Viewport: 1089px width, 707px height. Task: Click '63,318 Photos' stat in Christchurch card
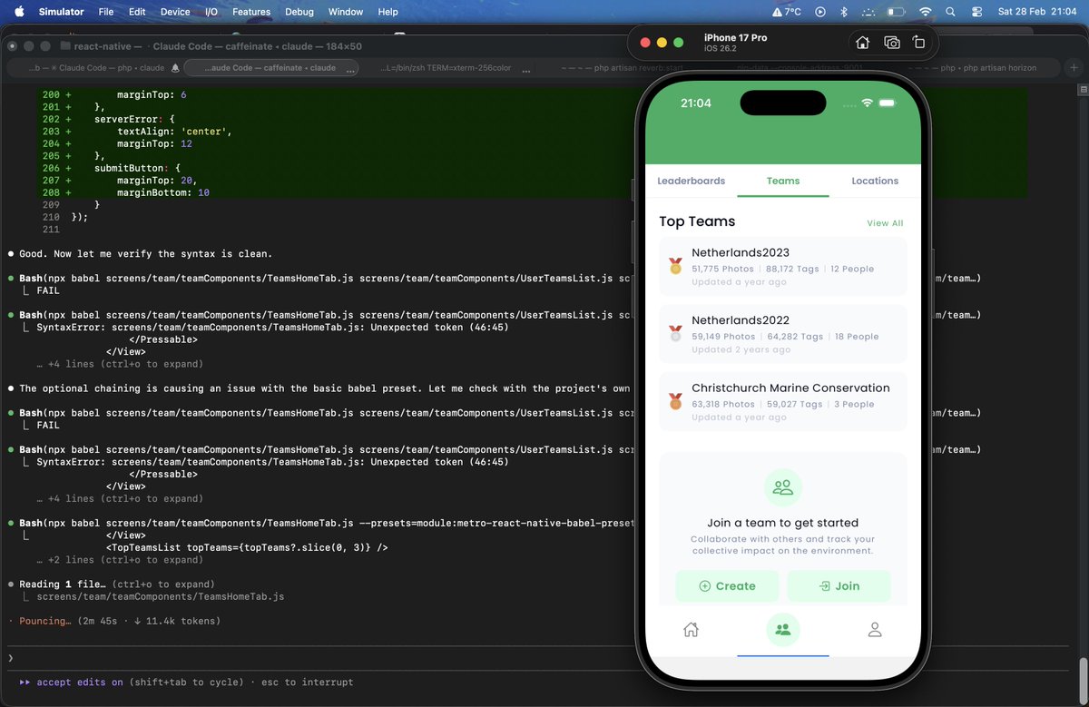(x=723, y=405)
